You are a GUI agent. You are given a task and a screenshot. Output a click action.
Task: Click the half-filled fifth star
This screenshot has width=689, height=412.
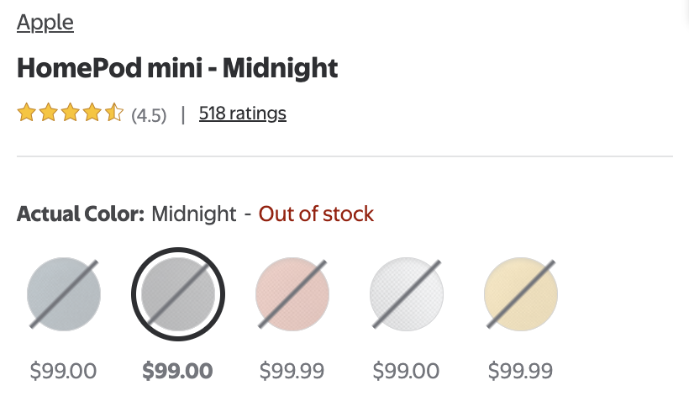click(x=113, y=114)
